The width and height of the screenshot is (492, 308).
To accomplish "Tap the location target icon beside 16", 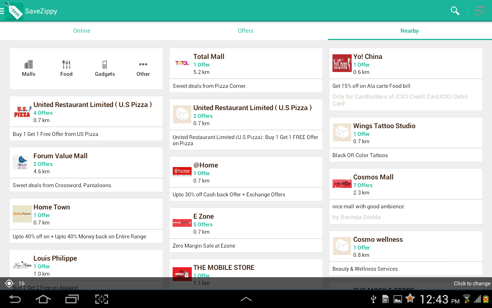I will (9, 283).
